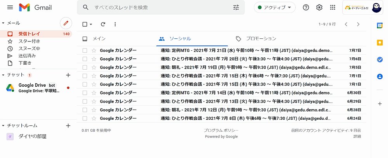
Task: Star the 定例MTG 7月21日 email
Action: point(94,51)
